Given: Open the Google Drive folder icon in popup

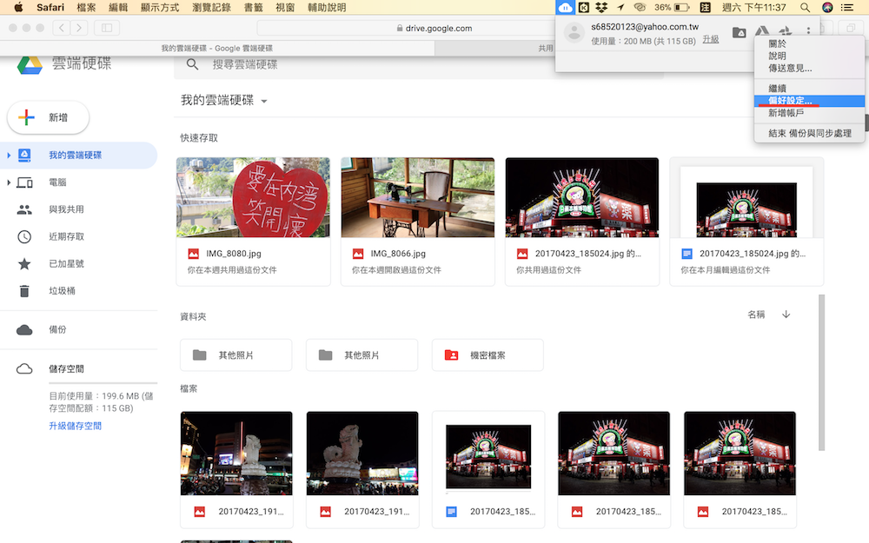Looking at the screenshot, I should [739, 32].
